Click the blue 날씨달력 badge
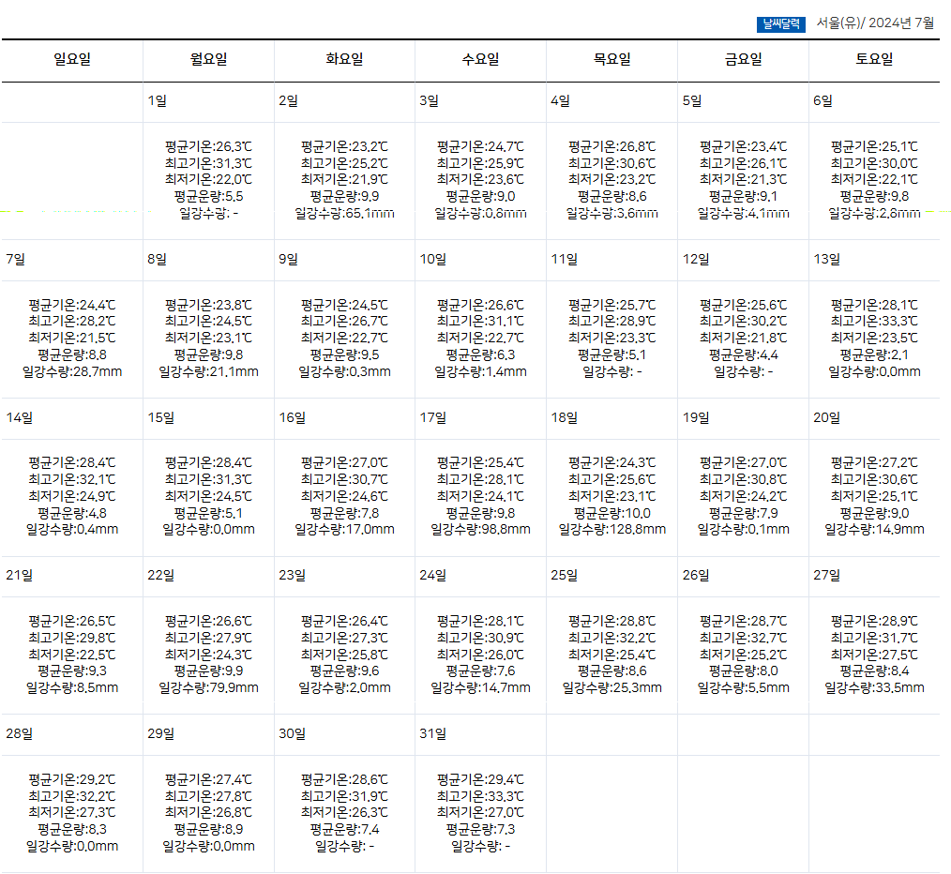Viewport: 951px width, 874px height. coord(780,23)
